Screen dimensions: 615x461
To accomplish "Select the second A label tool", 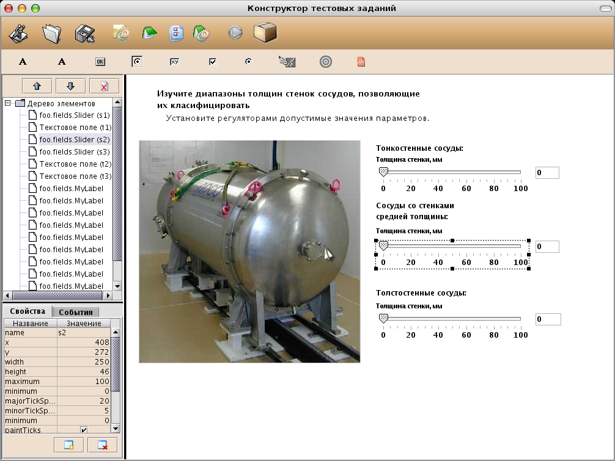I will tap(62, 62).
